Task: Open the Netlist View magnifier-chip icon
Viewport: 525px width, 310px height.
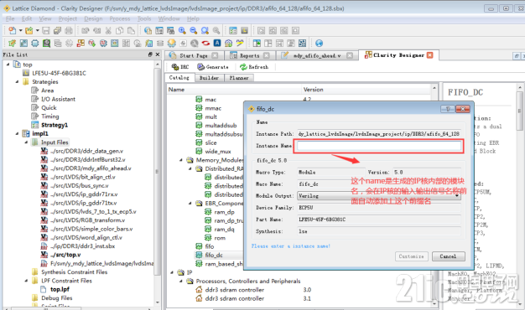Action: click(x=46, y=43)
